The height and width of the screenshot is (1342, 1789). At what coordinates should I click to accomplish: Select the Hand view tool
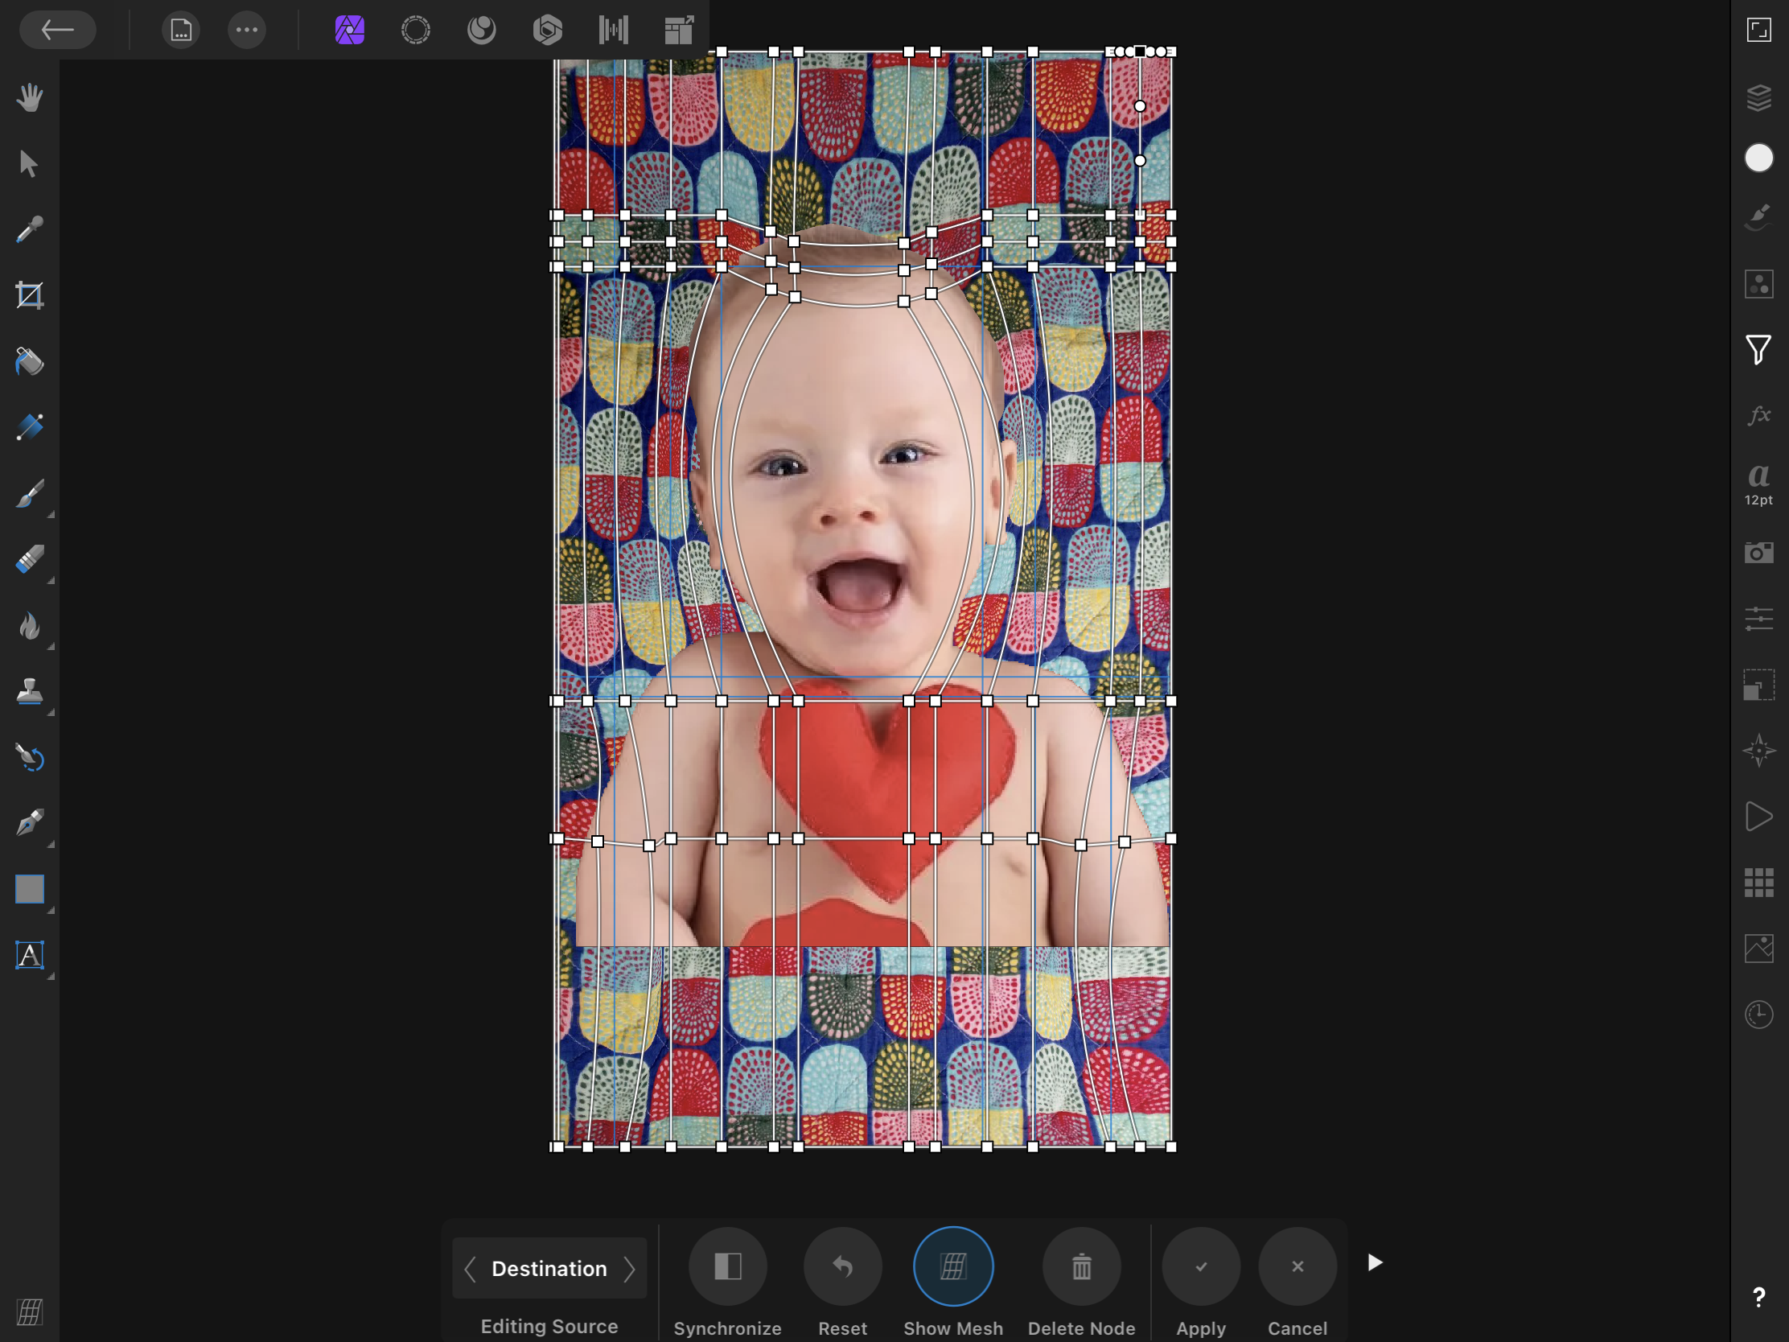tap(29, 98)
